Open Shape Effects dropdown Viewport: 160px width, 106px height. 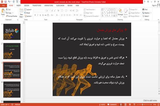(134, 16)
